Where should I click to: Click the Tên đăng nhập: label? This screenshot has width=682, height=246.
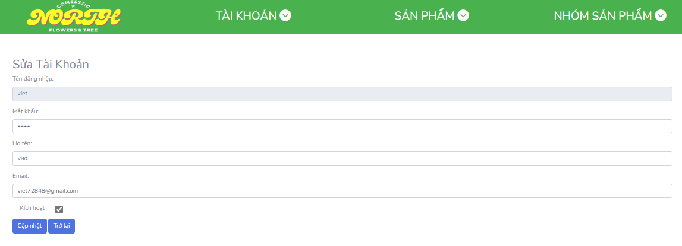pyautogui.click(x=33, y=79)
